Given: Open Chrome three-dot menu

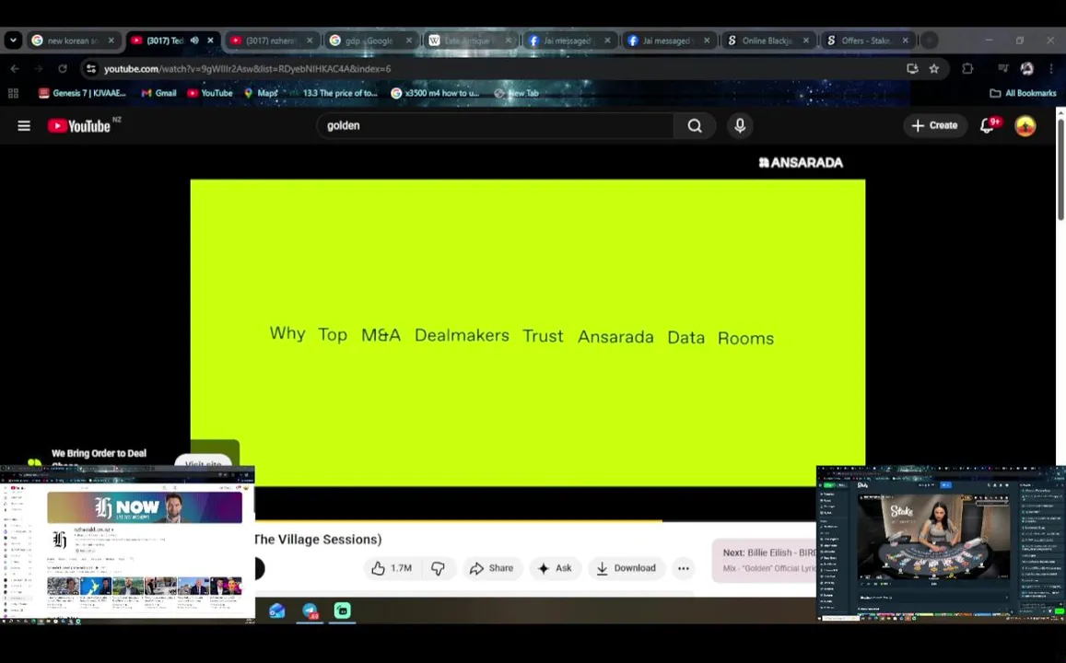Looking at the screenshot, I should click(x=1051, y=69).
